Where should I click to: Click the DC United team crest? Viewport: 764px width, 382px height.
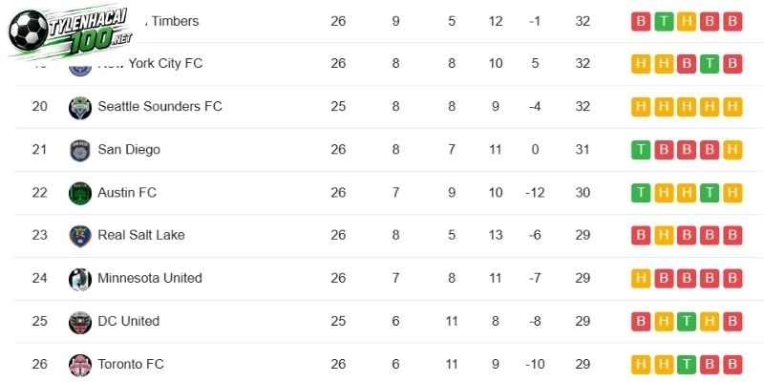click(x=80, y=322)
